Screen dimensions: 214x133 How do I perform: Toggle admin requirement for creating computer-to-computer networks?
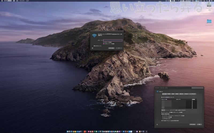[x=163, y=116]
